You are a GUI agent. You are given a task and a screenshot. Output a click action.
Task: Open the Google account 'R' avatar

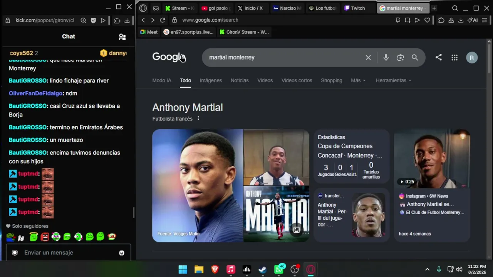pyautogui.click(x=472, y=57)
